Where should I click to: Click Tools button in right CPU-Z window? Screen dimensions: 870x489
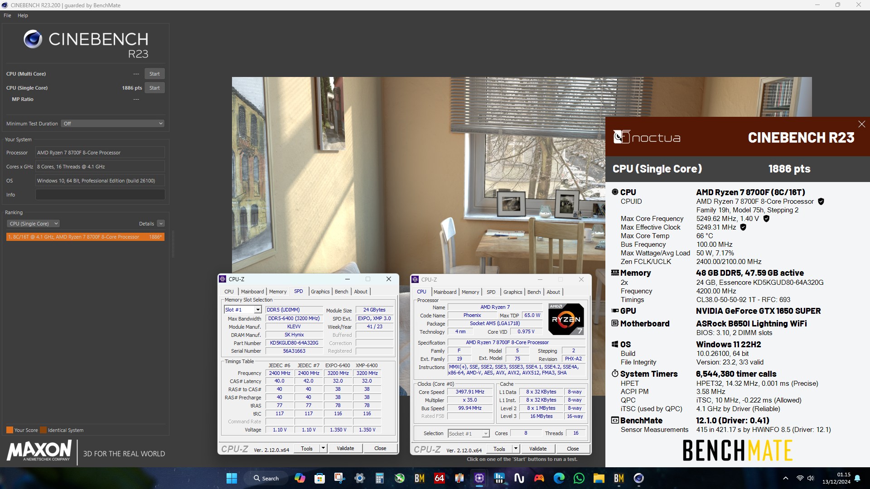coord(499,449)
